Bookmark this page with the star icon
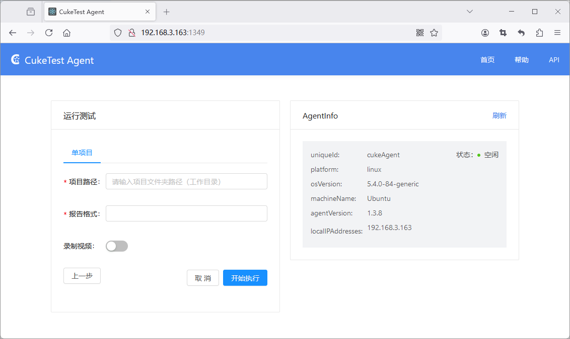570x339 pixels. [434, 33]
